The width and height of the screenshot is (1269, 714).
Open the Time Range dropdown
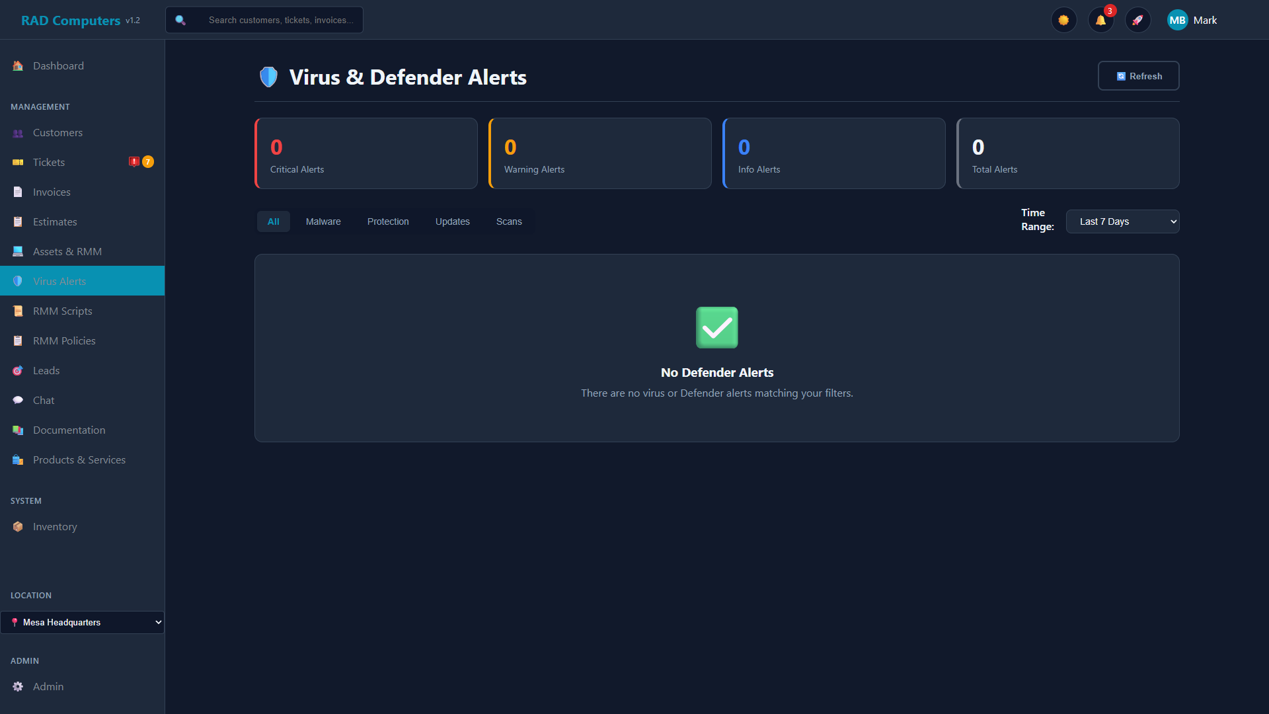click(x=1122, y=221)
